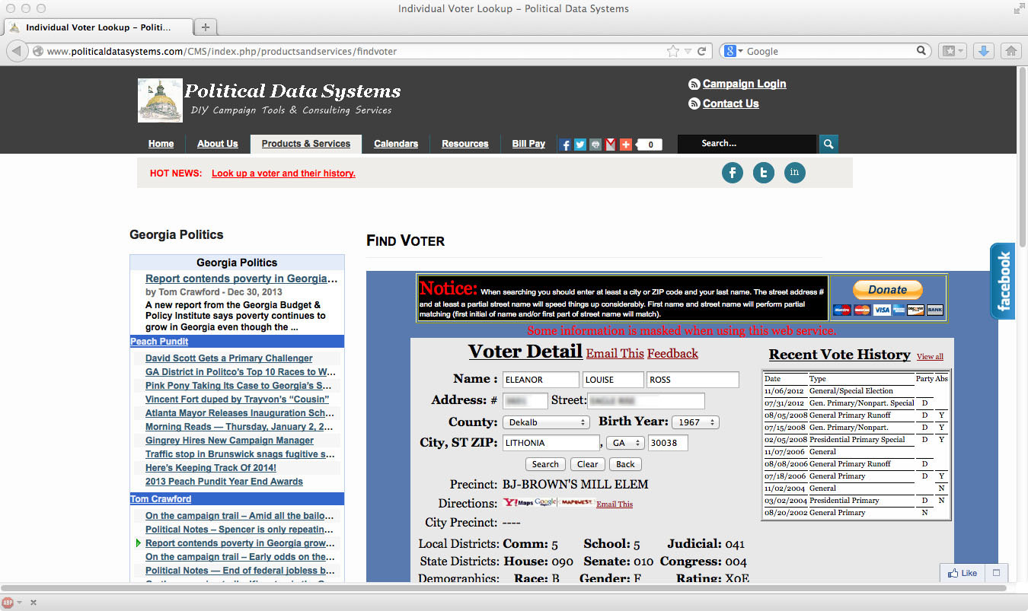Click the ZIP field containing 30038
Viewport: 1028px width, 611px height.
point(669,443)
